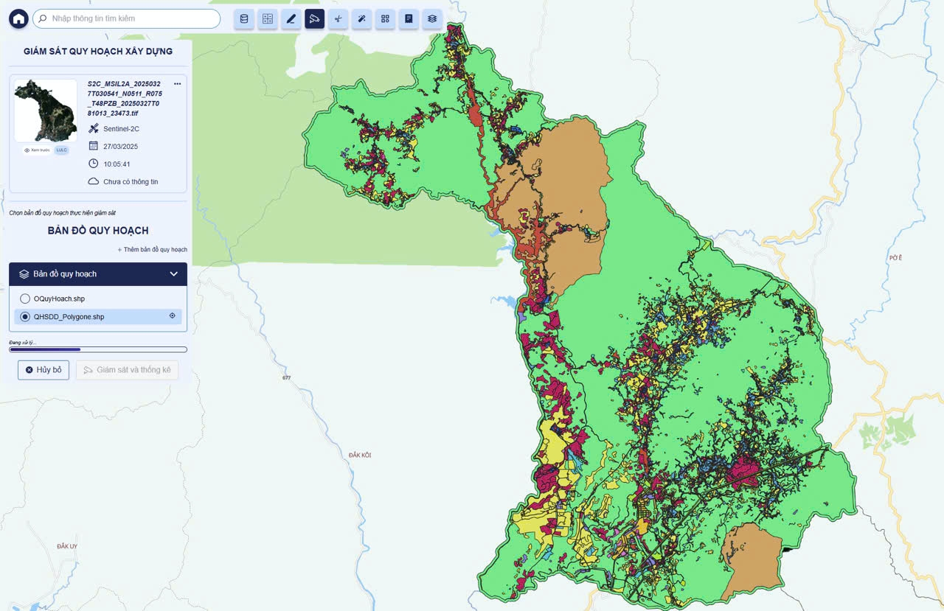Select the OQuyHoach.shp radio button
Screen dimensions: 944x611
(26, 298)
